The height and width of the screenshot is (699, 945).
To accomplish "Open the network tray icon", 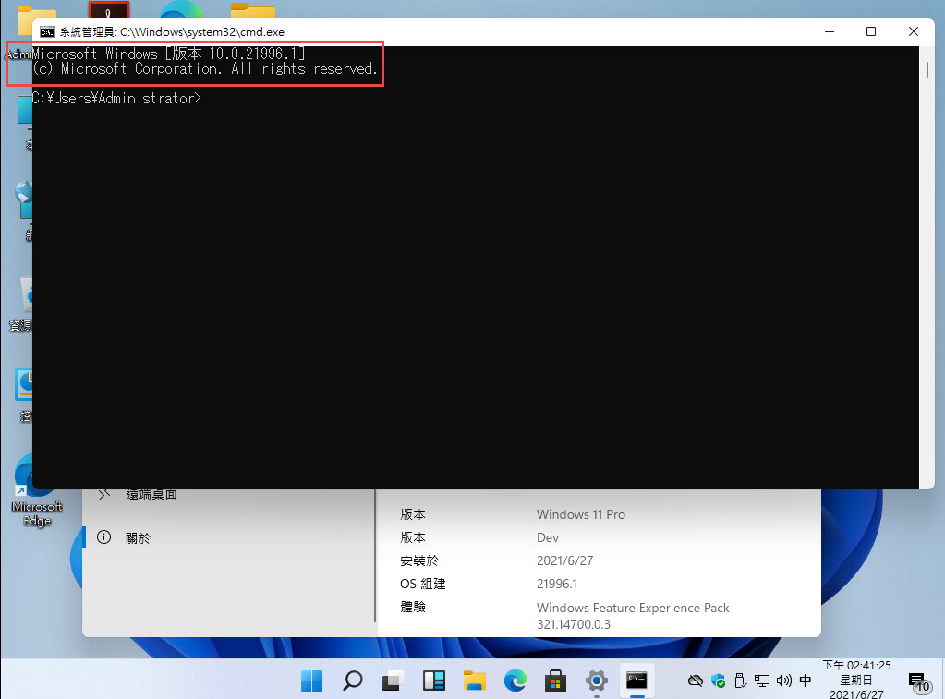I will click(x=762, y=681).
